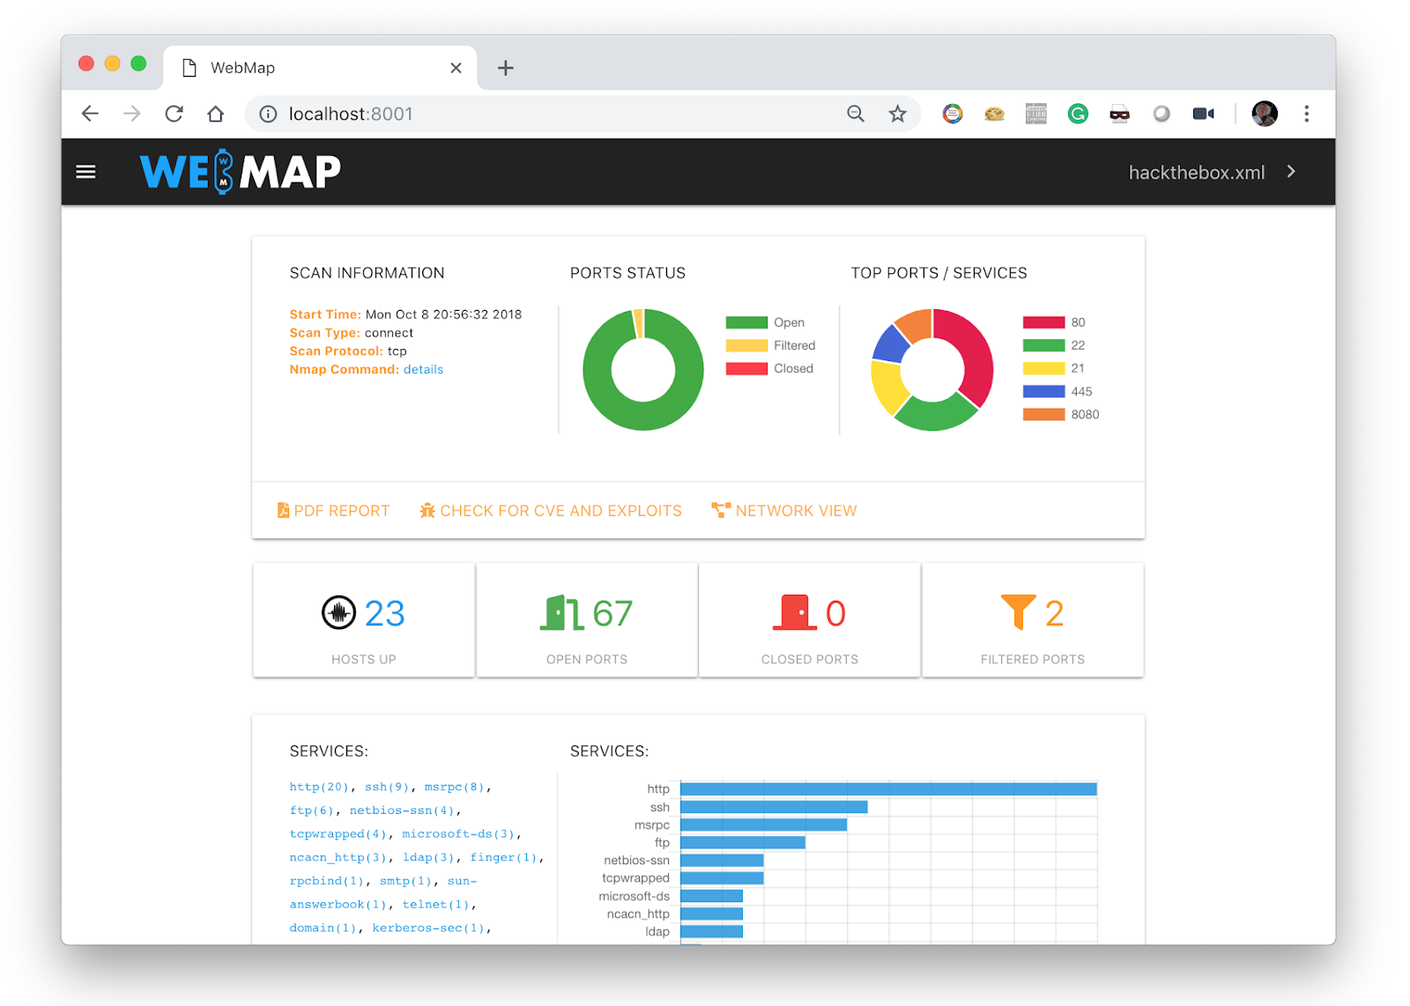Viewport: 1410px width, 1006px height.
Task: Open the hamburger navigation menu
Action: point(85,171)
